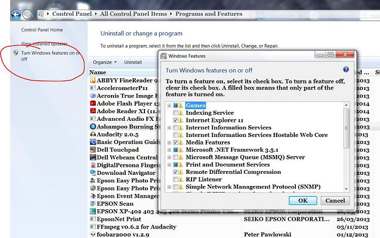Tick the Internet Information Services checkbox

(175, 127)
